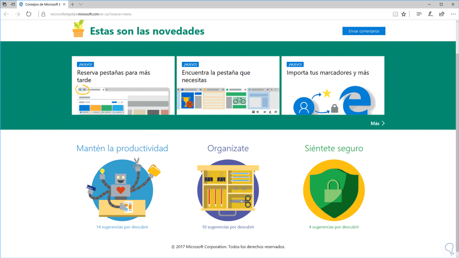459x258 pixels.
Task: Open 4 sugerencias por descubrir link
Action: 334,227
